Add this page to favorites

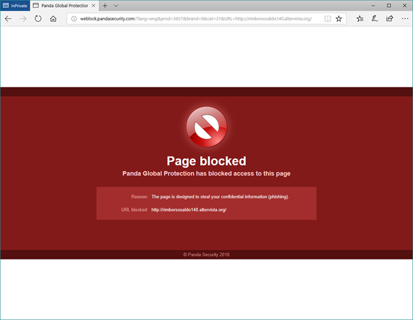[x=338, y=18]
